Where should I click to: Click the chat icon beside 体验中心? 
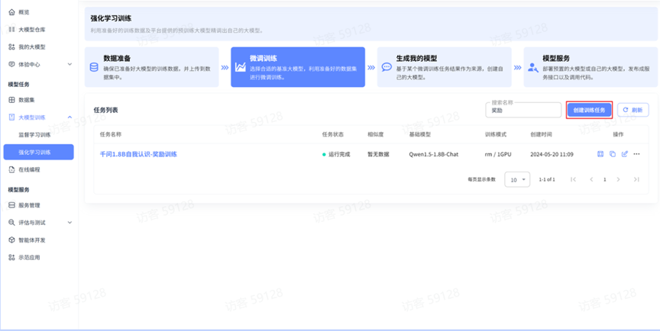(x=11, y=64)
